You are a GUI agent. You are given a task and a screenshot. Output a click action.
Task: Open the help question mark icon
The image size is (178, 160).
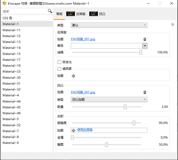(x=173, y=25)
